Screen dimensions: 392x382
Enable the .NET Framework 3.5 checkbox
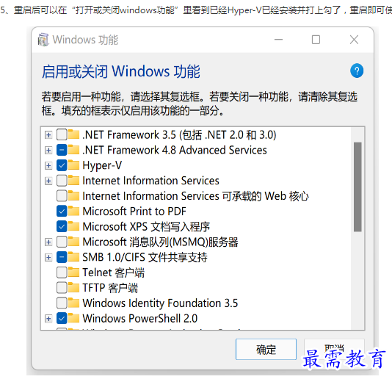click(x=62, y=134)
